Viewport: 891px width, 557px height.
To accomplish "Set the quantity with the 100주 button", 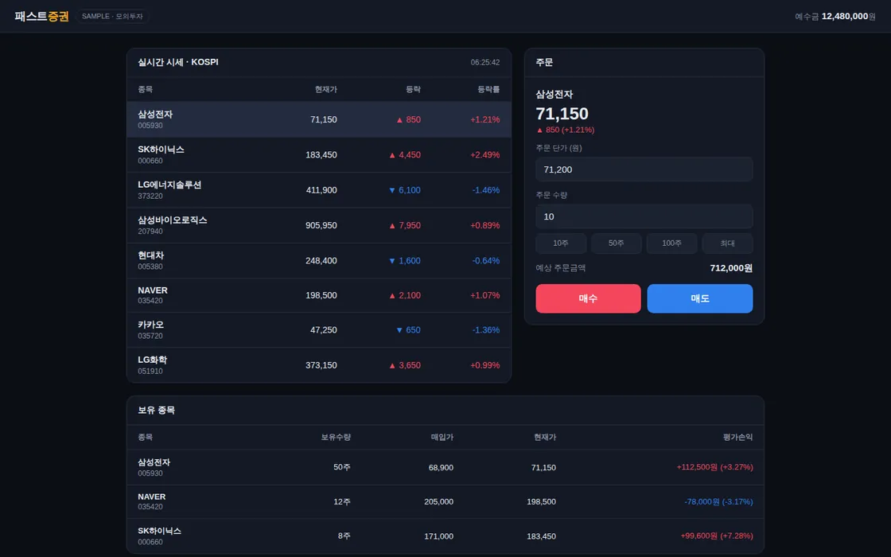I will pos(671,243).
